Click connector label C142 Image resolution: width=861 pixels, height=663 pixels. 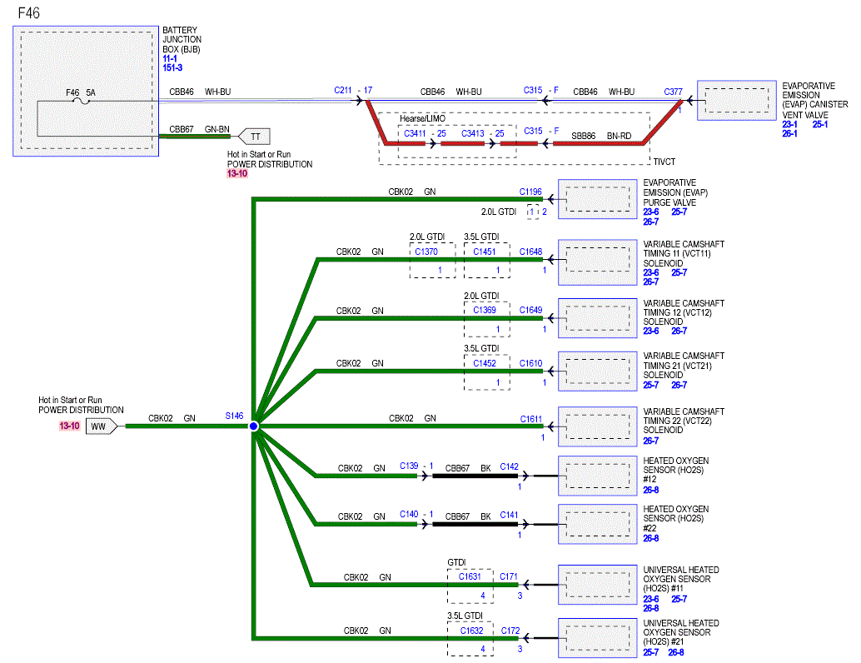(509, 466)
